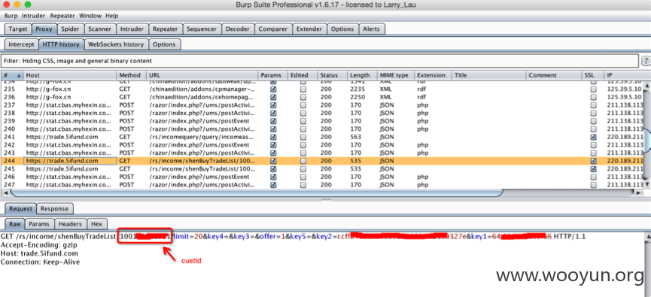Sort by the # column header
This screenshot has width=651, height=297.
[12, 75]
